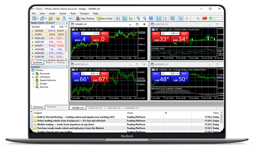Toggle the Market Watch coins icon
This screenshot has width=257, height=151.
point(50,18)
